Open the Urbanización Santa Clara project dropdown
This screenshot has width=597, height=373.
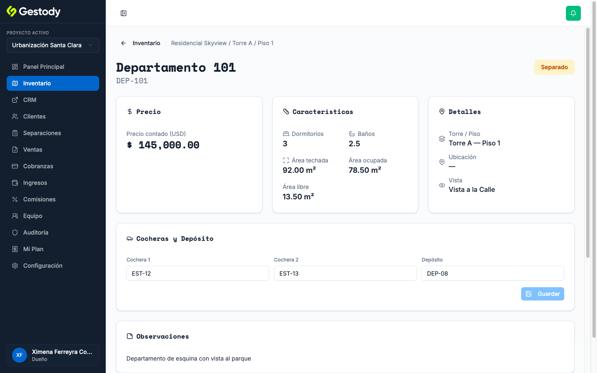pos(53,45)
